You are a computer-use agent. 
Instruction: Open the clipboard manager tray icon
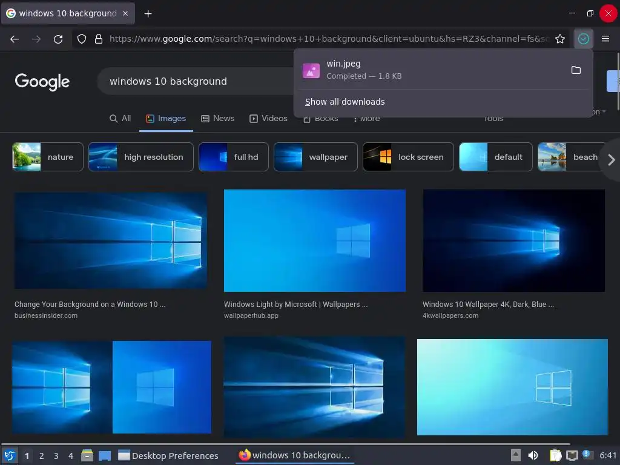click(x=556, y=455)
